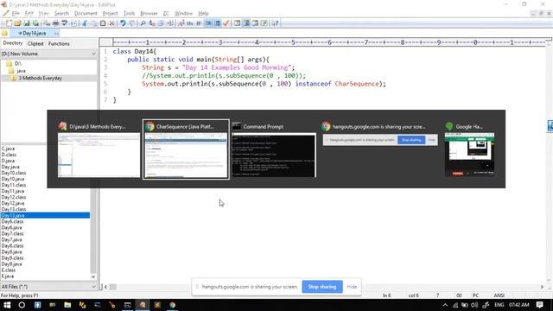Image resolution: width=553 pixels, height=311 pixels.
Task: Click the New document toolbar icon
Action: (9, 23)
